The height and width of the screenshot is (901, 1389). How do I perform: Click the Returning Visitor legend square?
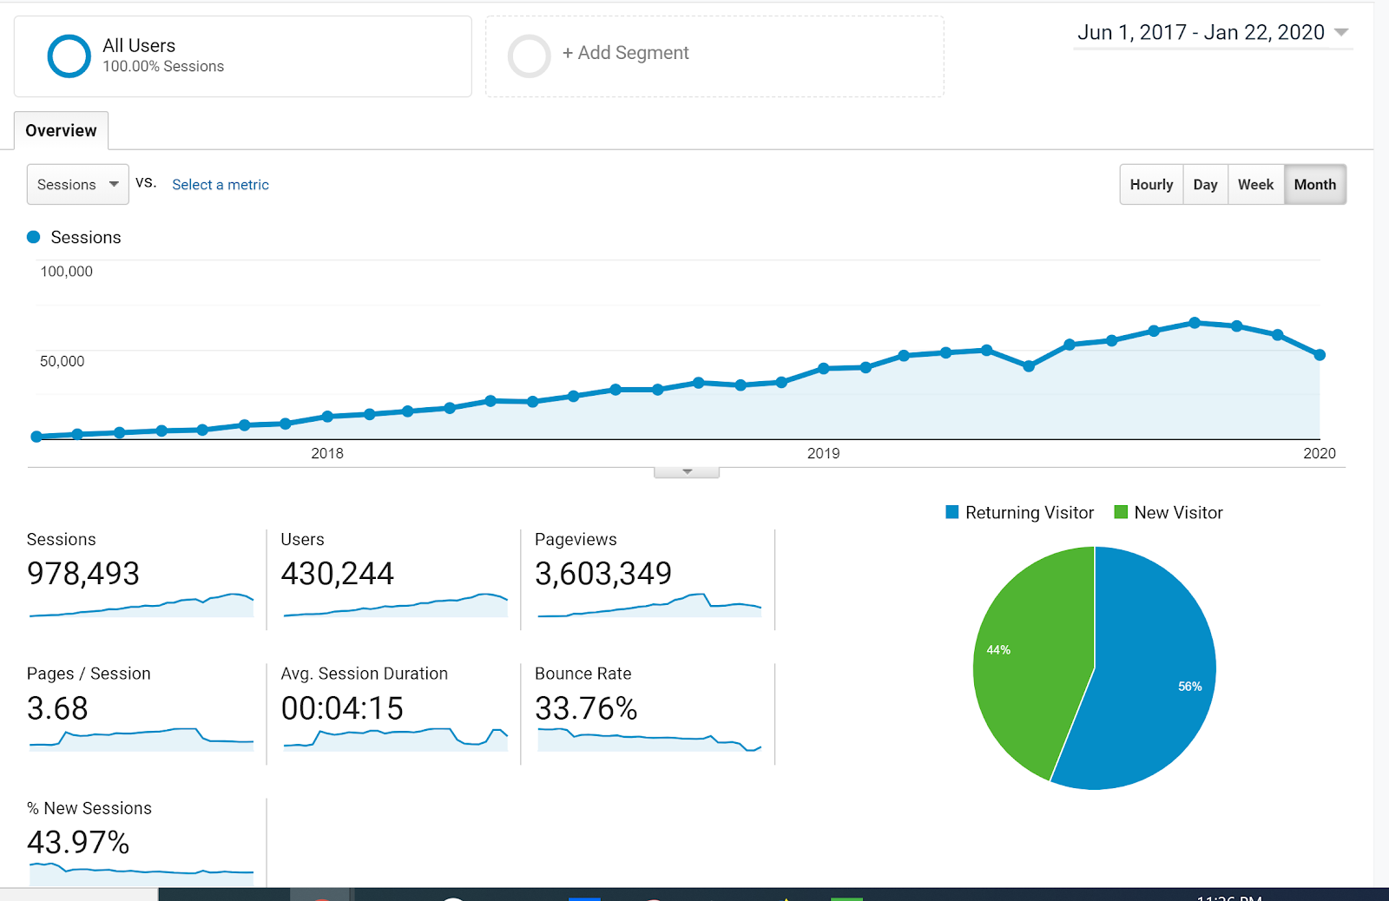click(x=951, y=512)
